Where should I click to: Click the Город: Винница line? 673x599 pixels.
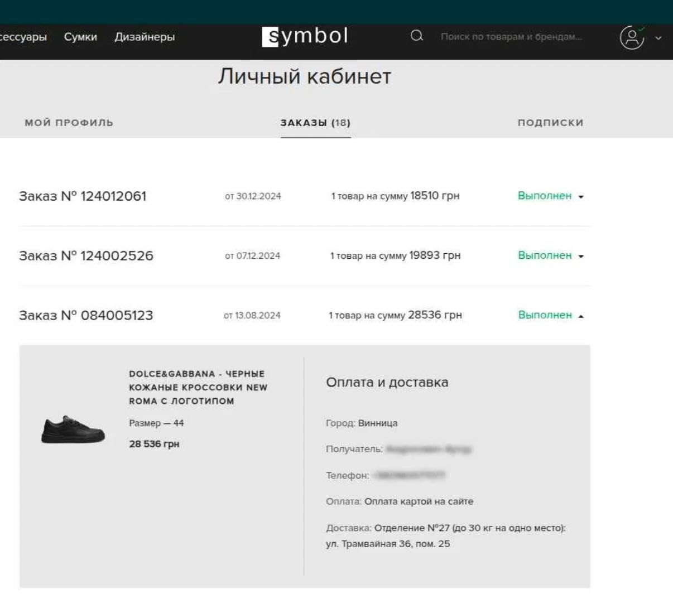pos(362,423)
